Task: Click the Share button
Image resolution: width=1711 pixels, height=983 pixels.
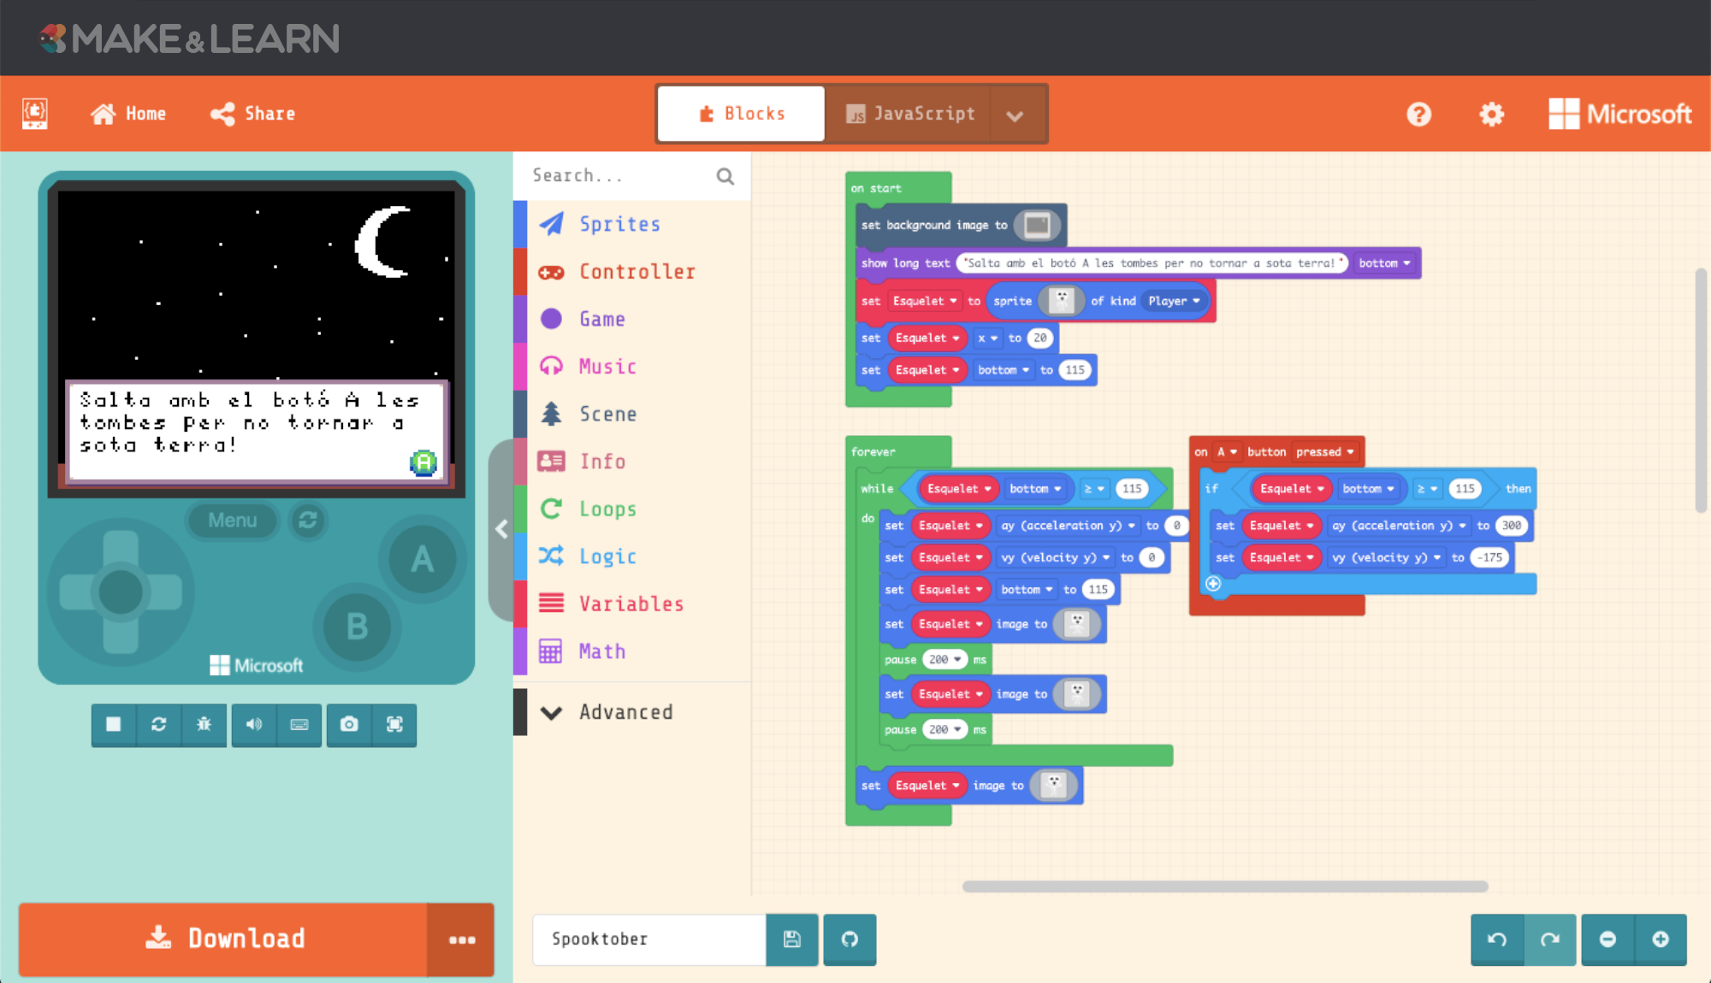Action: pyautogui.click(x=253, y=114)
